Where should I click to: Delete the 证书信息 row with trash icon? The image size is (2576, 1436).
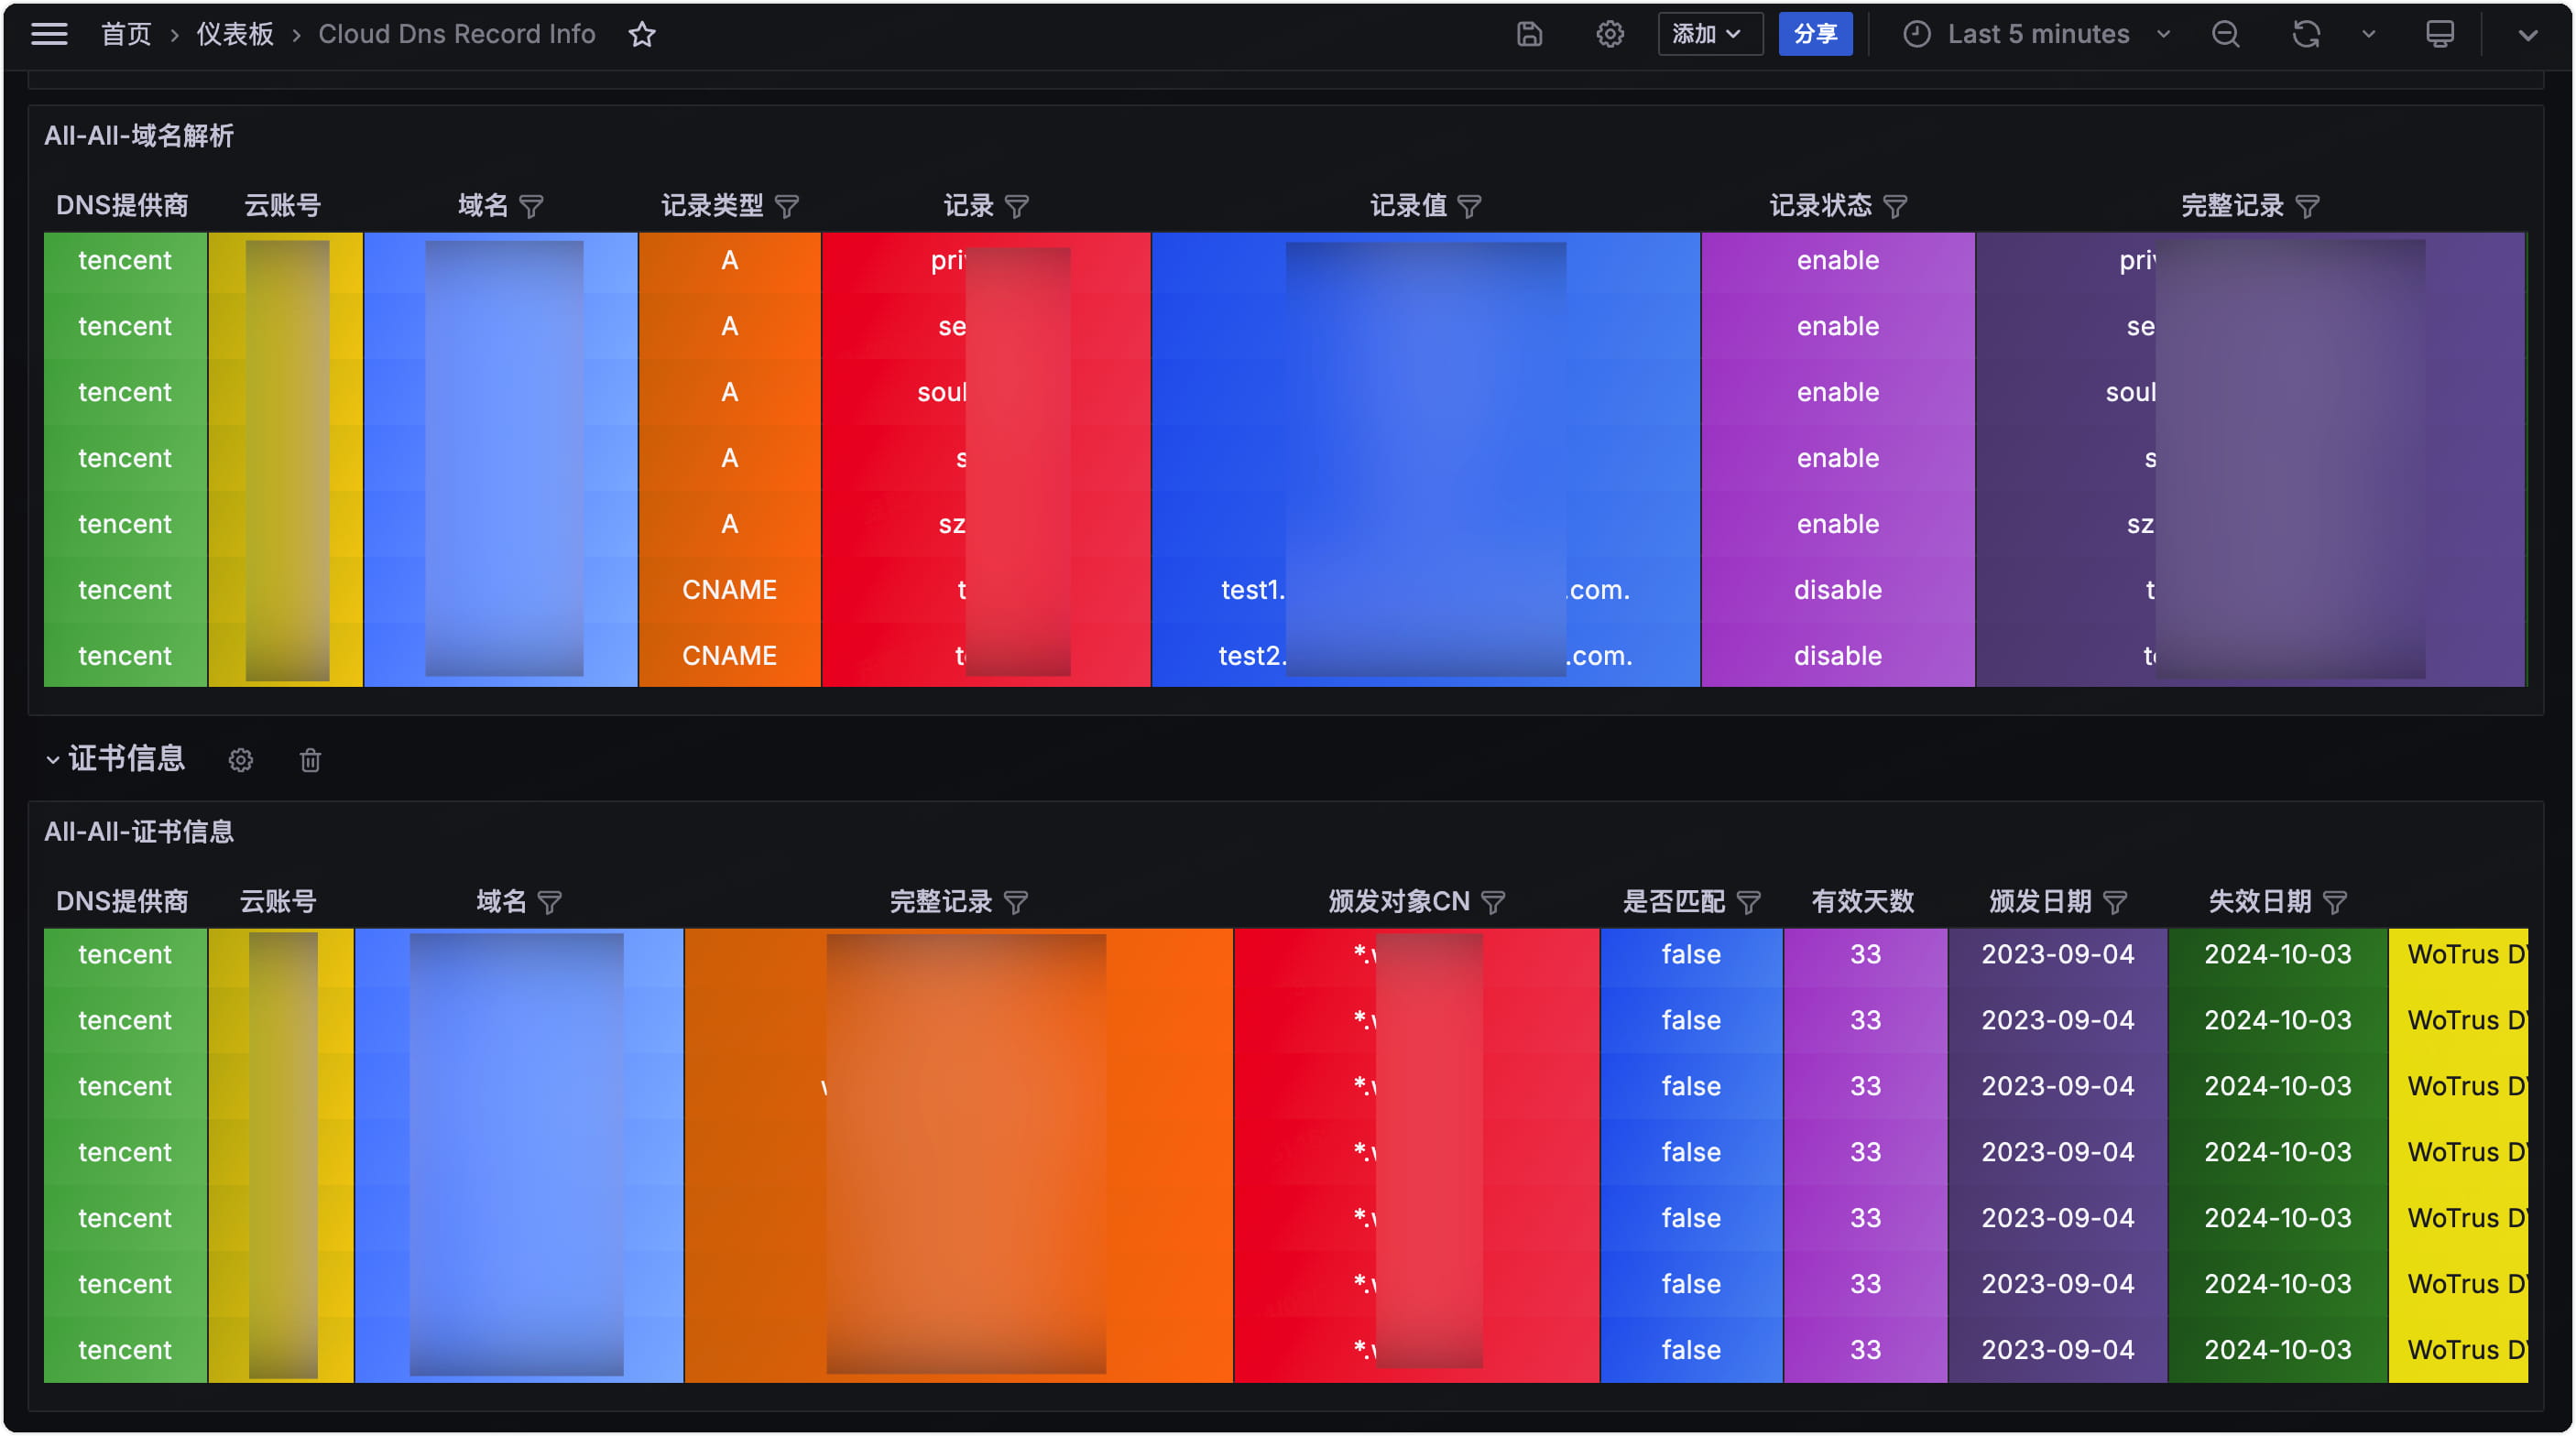tap(310, 760)
